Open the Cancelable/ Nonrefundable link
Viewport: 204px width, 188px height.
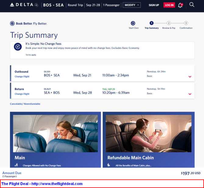25,104
